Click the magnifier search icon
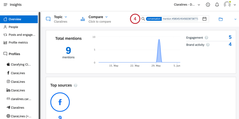The image size is (239, 119). point(143,19)
